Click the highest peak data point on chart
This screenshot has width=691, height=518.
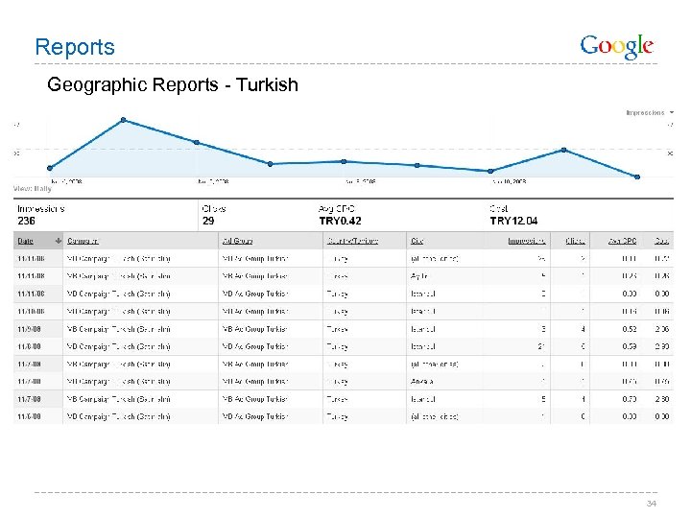point(124,120)
